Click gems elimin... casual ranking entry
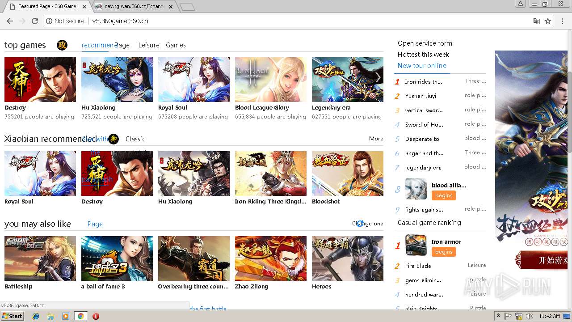Image resolution: width=572 pixels, height=322 pixels. (x=423, y=280)
